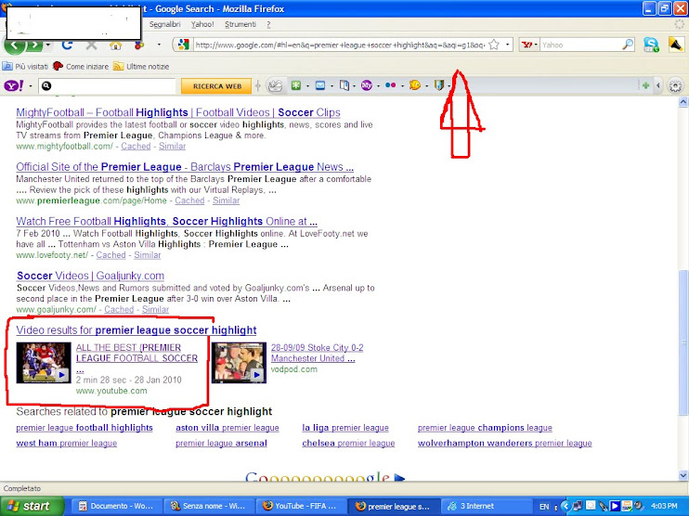Open the Yahoo toolbar mail envelope icon
This screenshot has height=516, width=689.
pos(320,85)
